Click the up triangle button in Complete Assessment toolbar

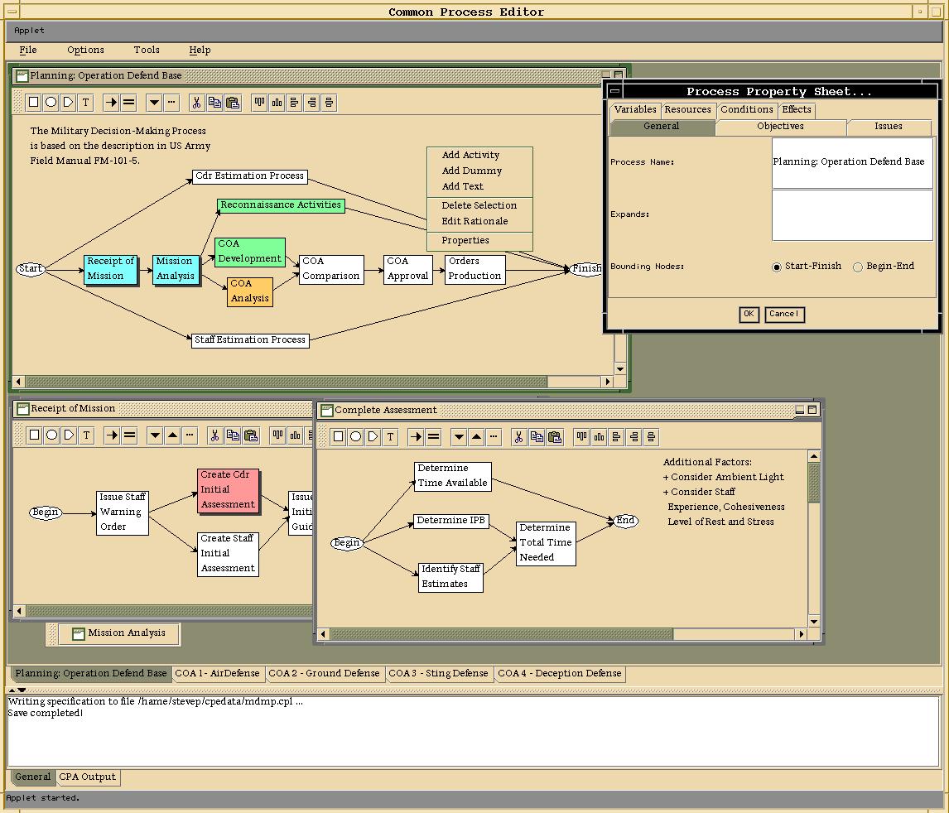tap(477, 437)
